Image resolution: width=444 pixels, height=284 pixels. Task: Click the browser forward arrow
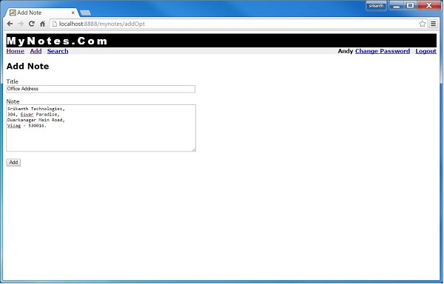21,24
